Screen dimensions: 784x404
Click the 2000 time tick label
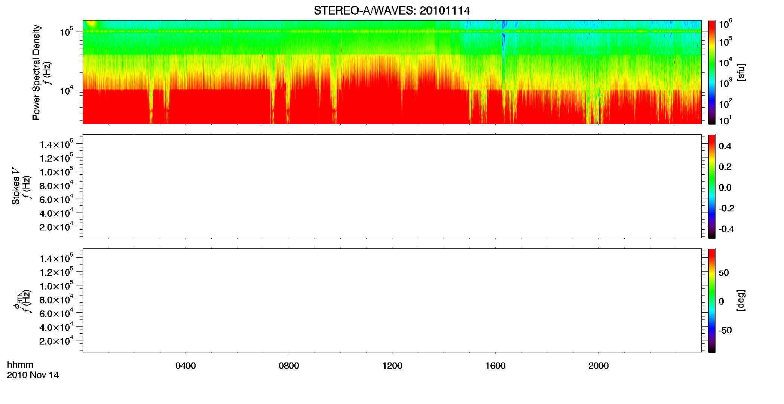(x=598, y=366)
